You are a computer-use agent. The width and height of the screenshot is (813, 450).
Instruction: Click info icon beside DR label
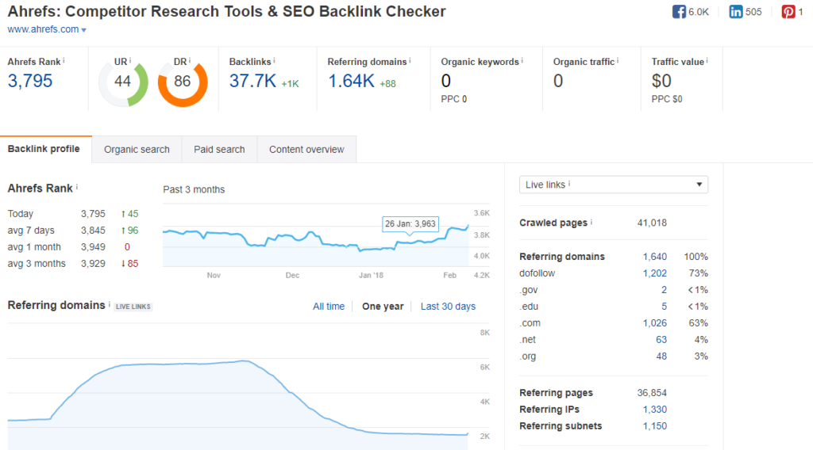[x=190, y=60]
